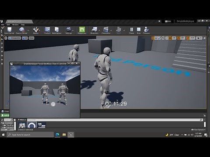Click the Save Current toolbar icon
This screenshot has width=210, height=157.
click(9, 30)
